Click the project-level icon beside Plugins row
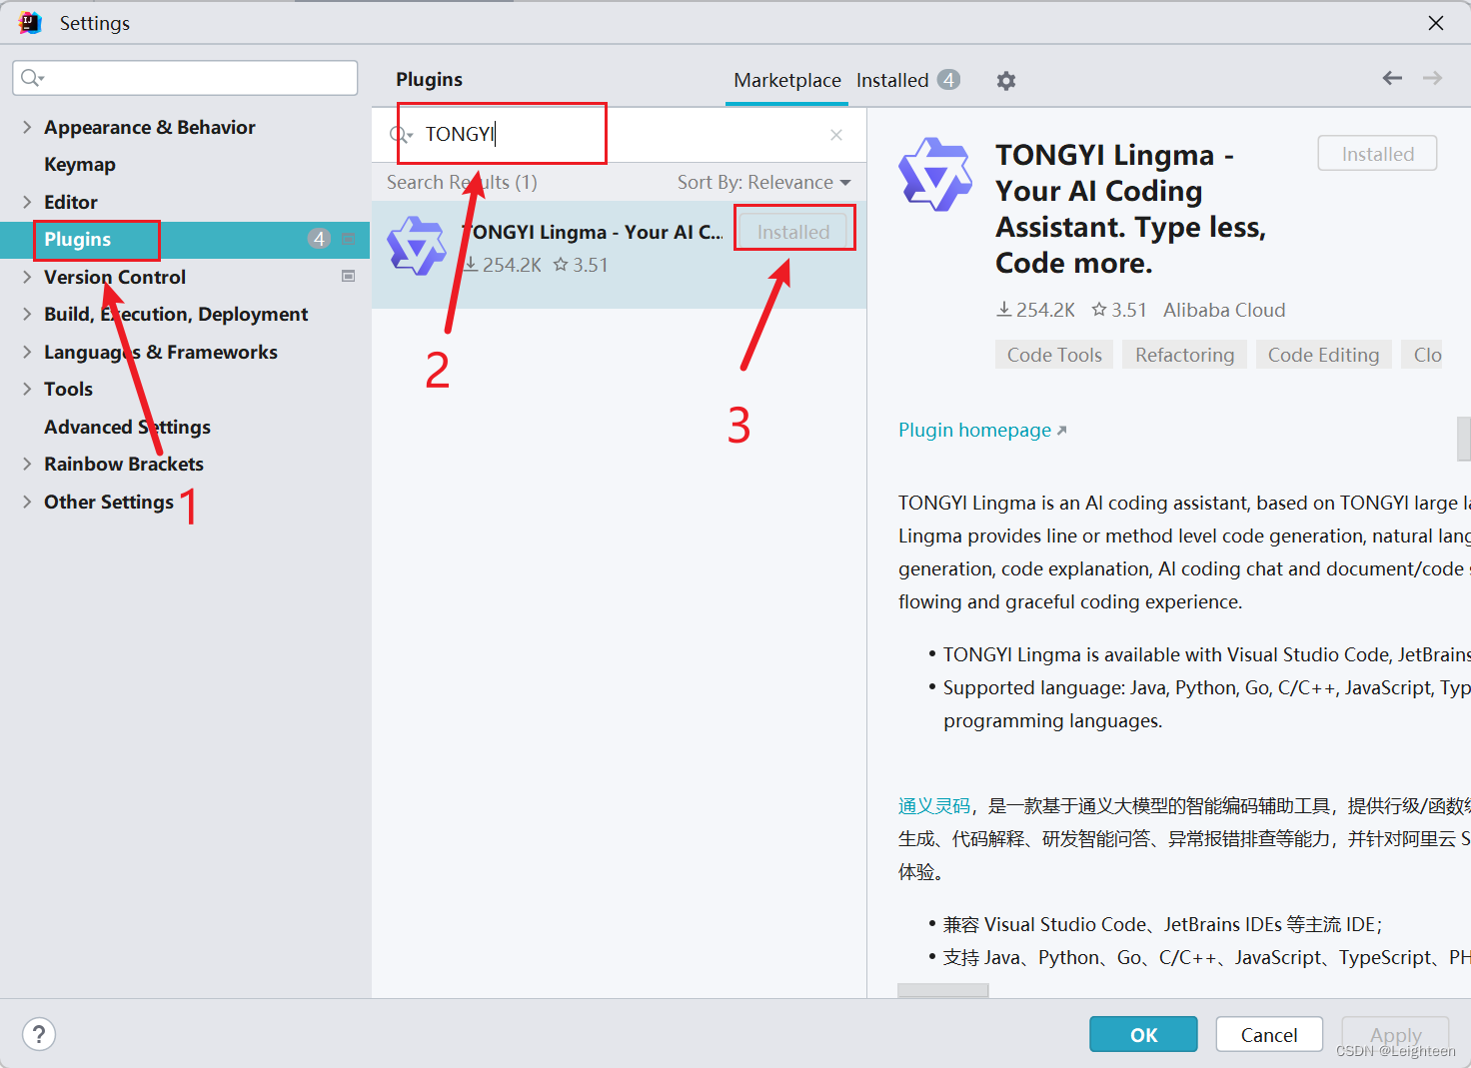Screen dimensions: 1471x1068 (x=349, y=239)
